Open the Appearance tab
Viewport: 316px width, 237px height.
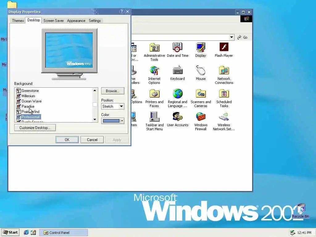[x=76, y=21]
